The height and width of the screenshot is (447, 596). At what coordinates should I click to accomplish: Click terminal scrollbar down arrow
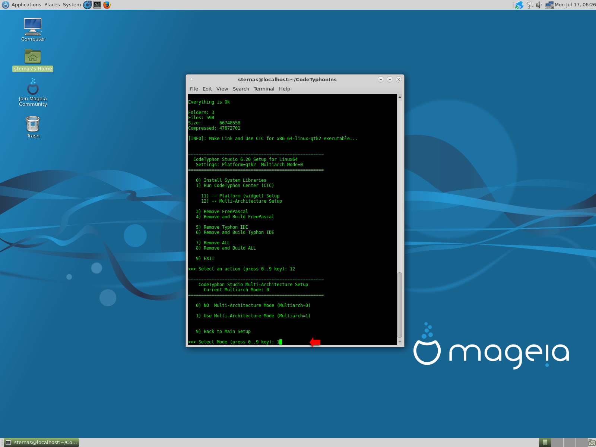tap(400, 342)
